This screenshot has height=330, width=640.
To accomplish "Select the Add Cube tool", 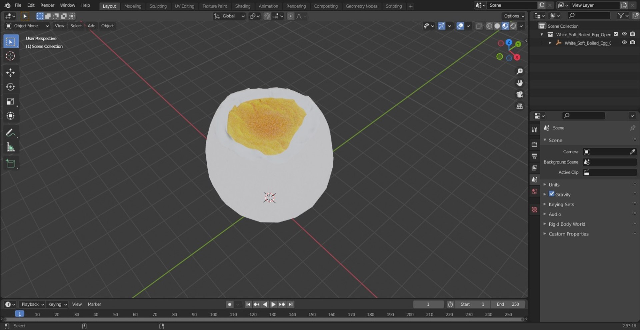I will point(11,164).
